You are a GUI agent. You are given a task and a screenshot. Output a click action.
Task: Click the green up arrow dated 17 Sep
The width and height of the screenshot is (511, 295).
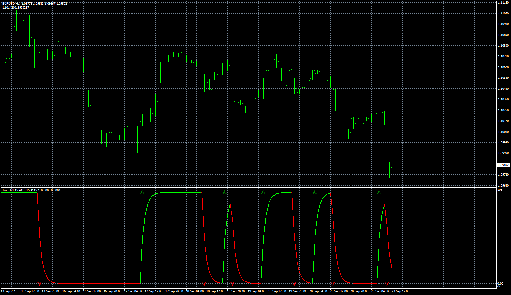tap(142, 192)
